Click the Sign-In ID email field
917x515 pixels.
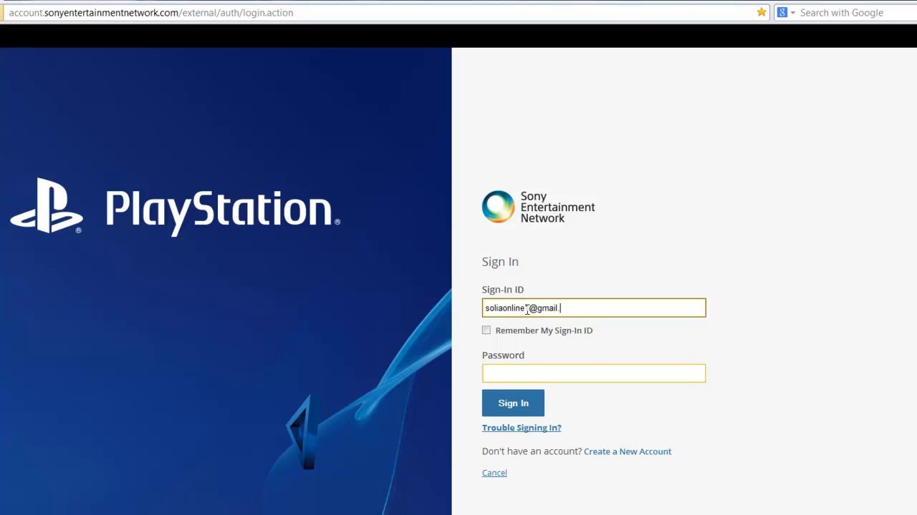coord(594,308)
